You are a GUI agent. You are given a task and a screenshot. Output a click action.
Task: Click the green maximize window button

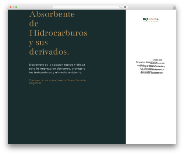click(x=16, y=7)
